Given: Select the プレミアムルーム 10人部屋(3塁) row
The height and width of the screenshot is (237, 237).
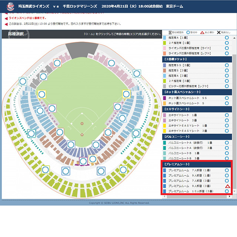Looking at the screenshot, I should click(x=193, y=191).
